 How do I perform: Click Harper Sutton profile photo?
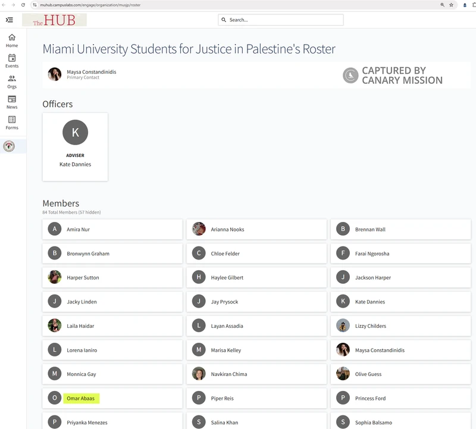click(55, 277)
